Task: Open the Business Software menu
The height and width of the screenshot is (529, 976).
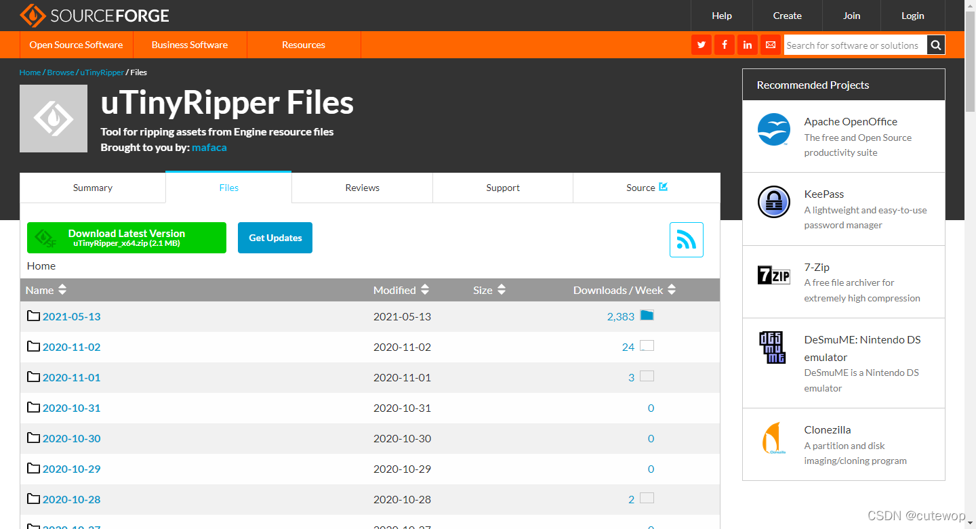Action: click(x=190, y=45)
